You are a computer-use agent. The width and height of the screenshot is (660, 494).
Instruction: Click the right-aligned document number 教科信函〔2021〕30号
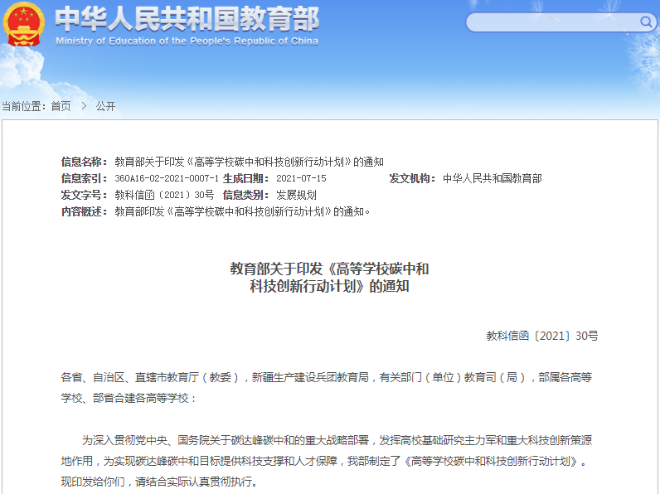pyautogui.click(x=541, y=336)
